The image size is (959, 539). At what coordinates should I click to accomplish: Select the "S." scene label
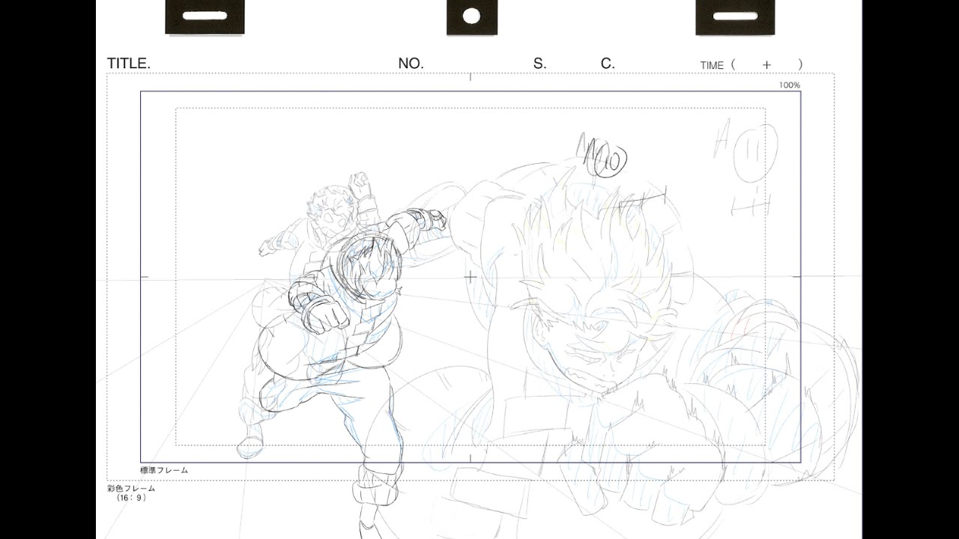pos(539,64)
